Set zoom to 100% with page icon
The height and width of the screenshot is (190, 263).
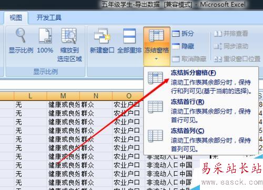45,41
